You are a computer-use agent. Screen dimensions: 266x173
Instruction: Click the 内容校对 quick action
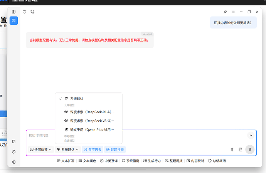tap(195, 161)
